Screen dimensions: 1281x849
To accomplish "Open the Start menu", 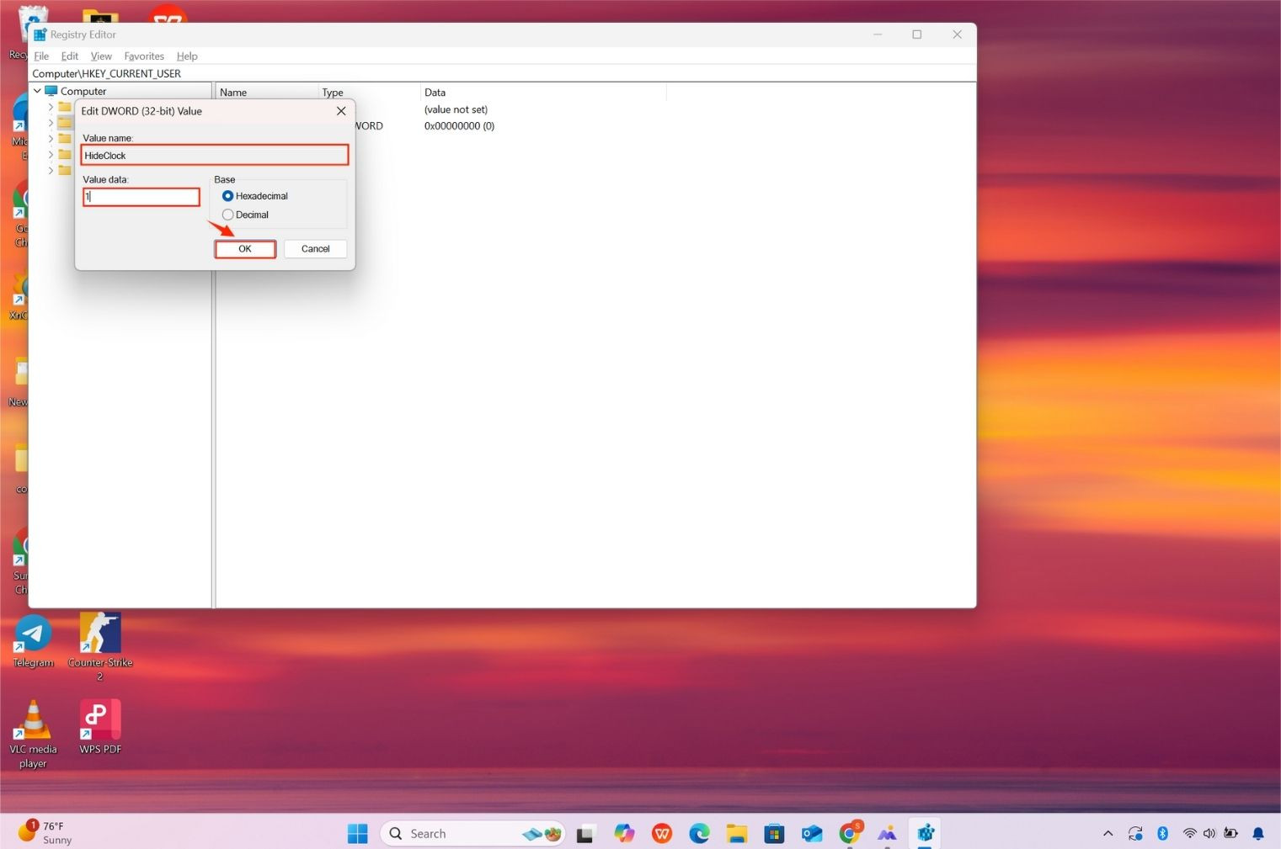I will click(x=357, y=833).
